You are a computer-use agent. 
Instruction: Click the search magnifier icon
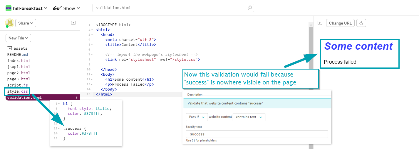pos(250,8)
